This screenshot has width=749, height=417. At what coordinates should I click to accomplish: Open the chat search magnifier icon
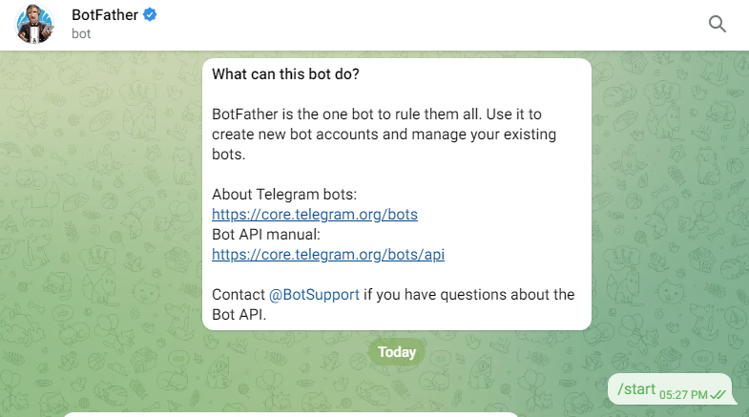tap(718, 24)
